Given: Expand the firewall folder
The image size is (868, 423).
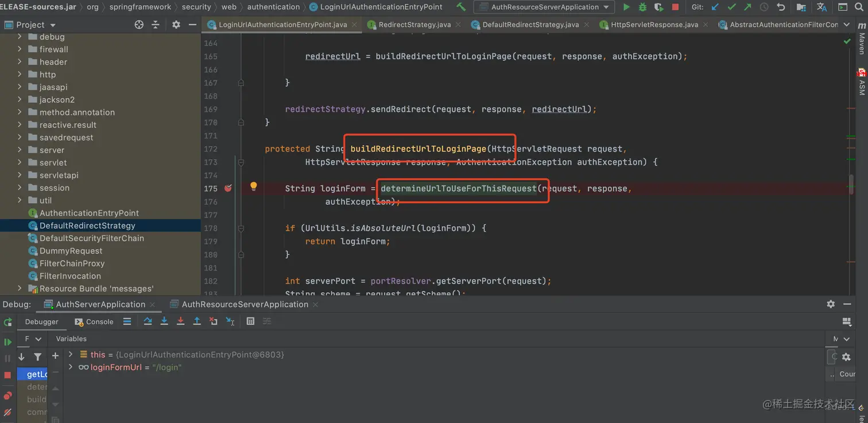Looking at the screenshot, I should pos(20,49).
